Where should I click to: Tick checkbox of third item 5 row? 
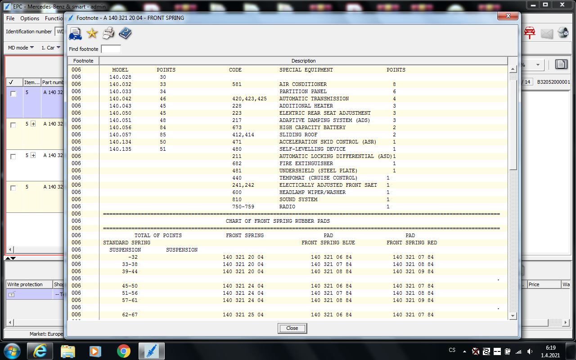[13, 157]
